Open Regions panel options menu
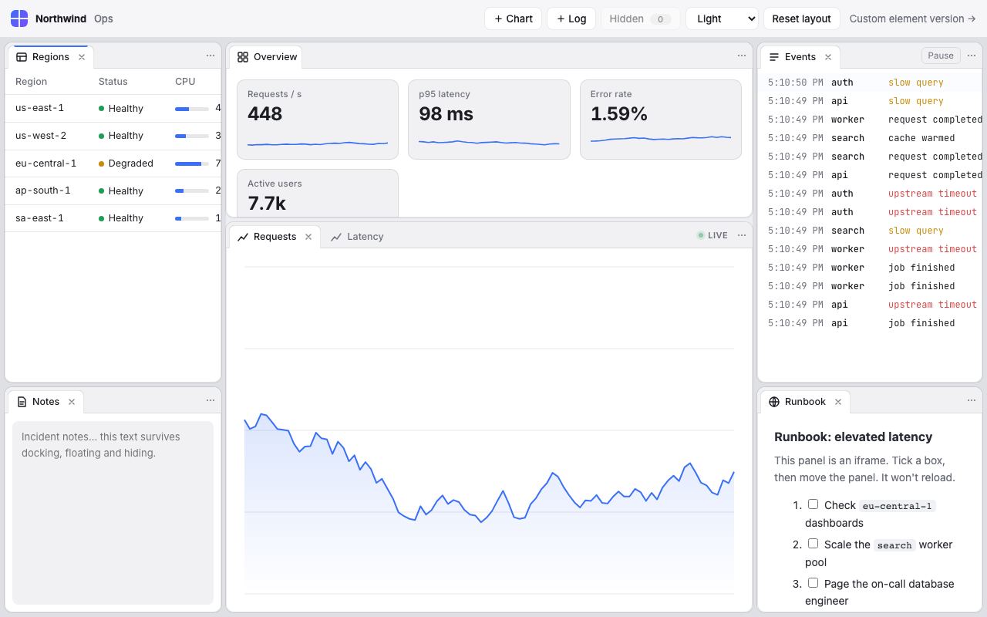The height and width of the screenshot is (617, 987). tap(211, 56)
